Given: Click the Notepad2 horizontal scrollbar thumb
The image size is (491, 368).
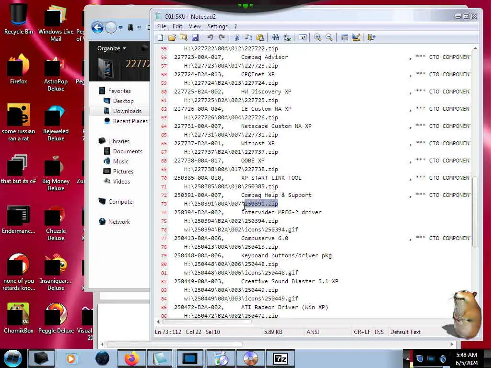Looking at the screenshot, I should pos(207,322).
